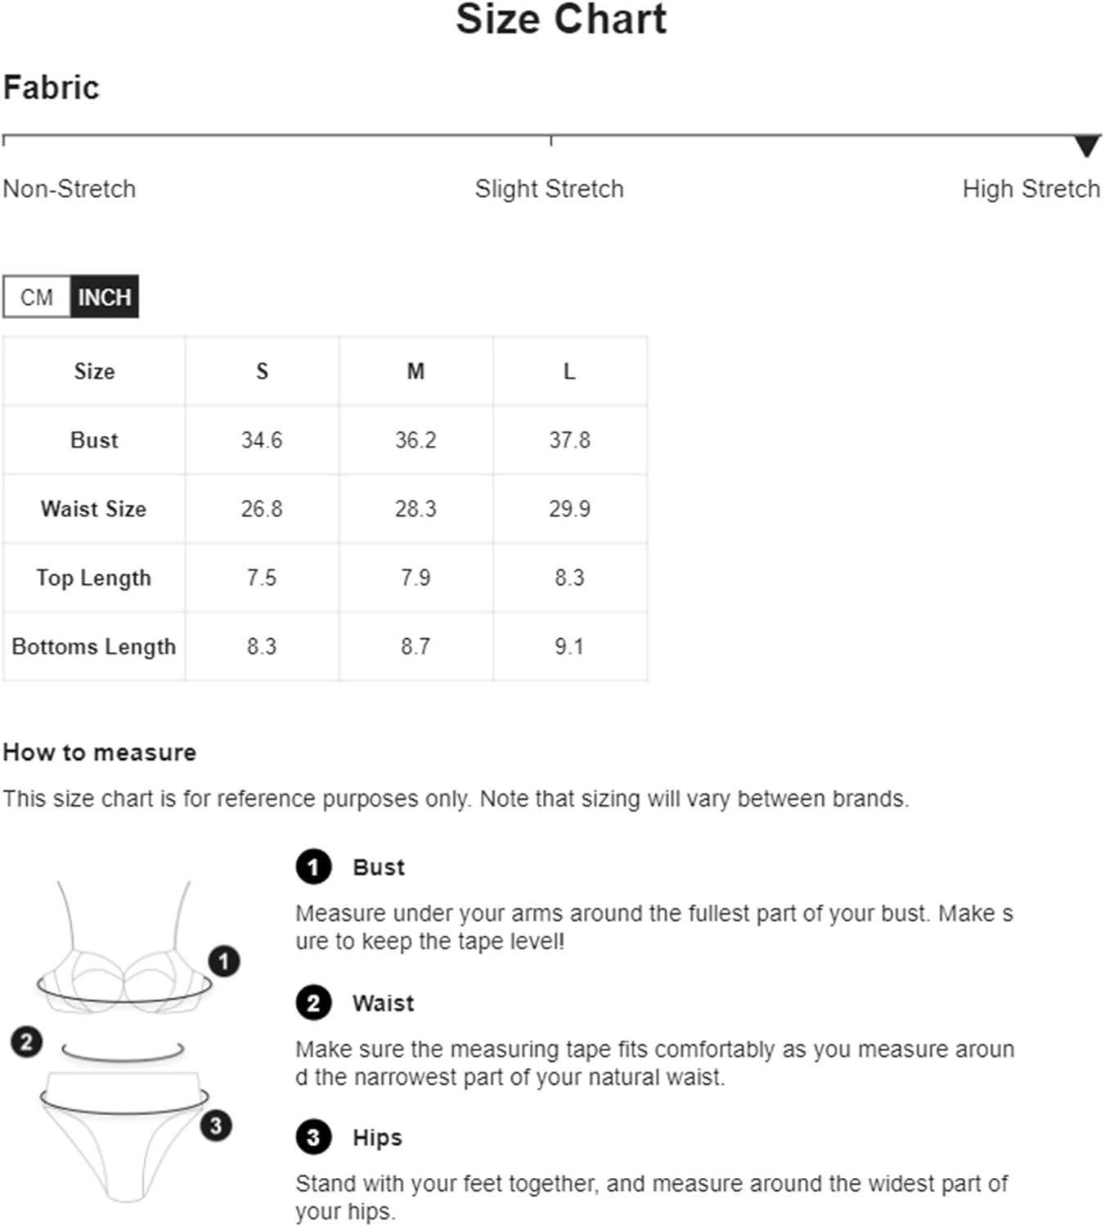Click marker 3 on the bikini diagram

pos(216,1126)
